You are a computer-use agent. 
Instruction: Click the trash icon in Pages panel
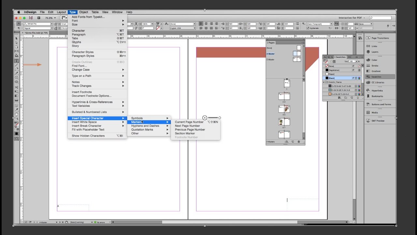299,142
